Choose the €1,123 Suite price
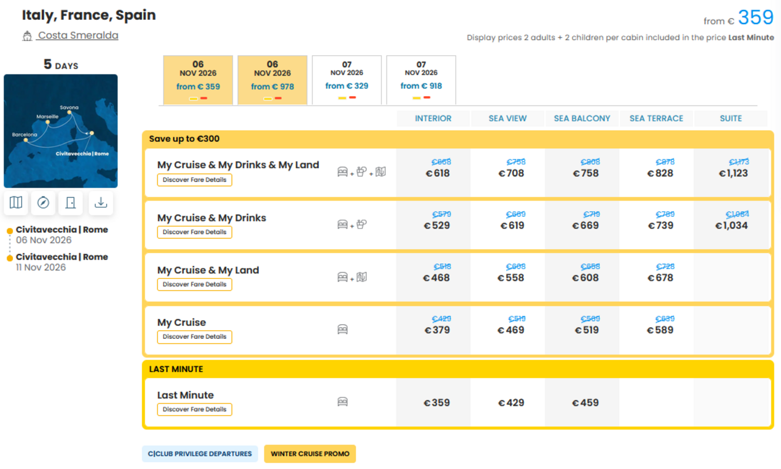 point(733,174)
